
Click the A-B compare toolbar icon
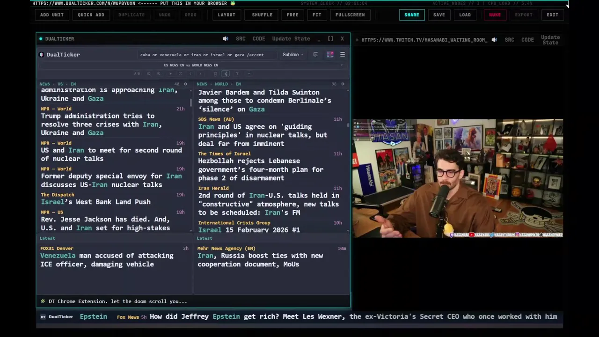pos(137,73)
